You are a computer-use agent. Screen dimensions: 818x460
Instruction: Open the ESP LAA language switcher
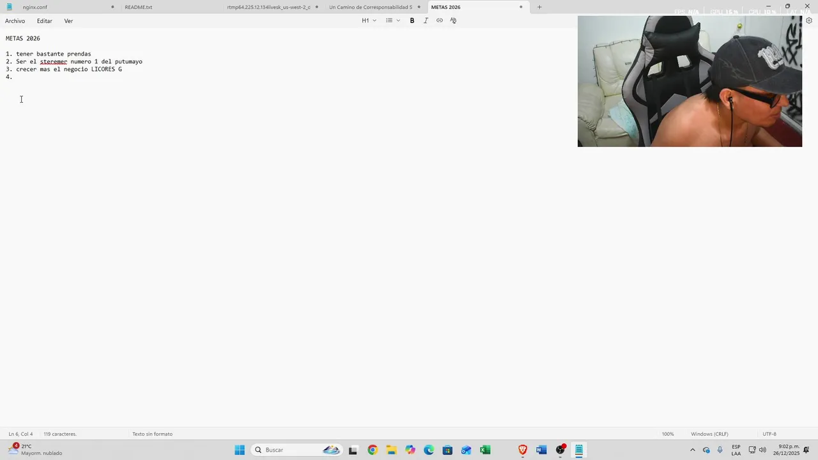pyautogui.click(x=736, y=450)
